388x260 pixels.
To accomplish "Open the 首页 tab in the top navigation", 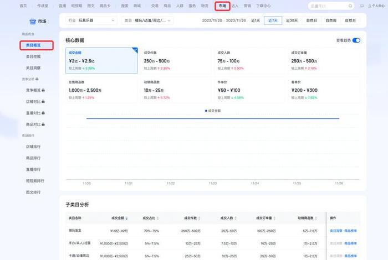I will (x=23, y=6).
